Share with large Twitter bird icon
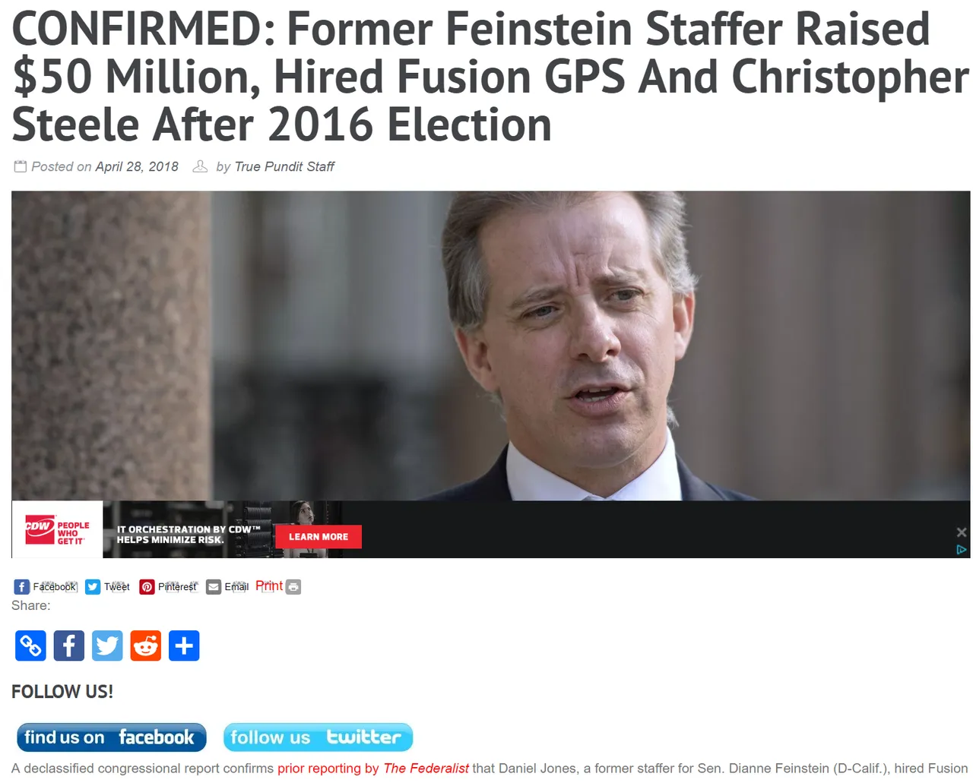Viewport: 973px width, 783px height. [107, 646]
